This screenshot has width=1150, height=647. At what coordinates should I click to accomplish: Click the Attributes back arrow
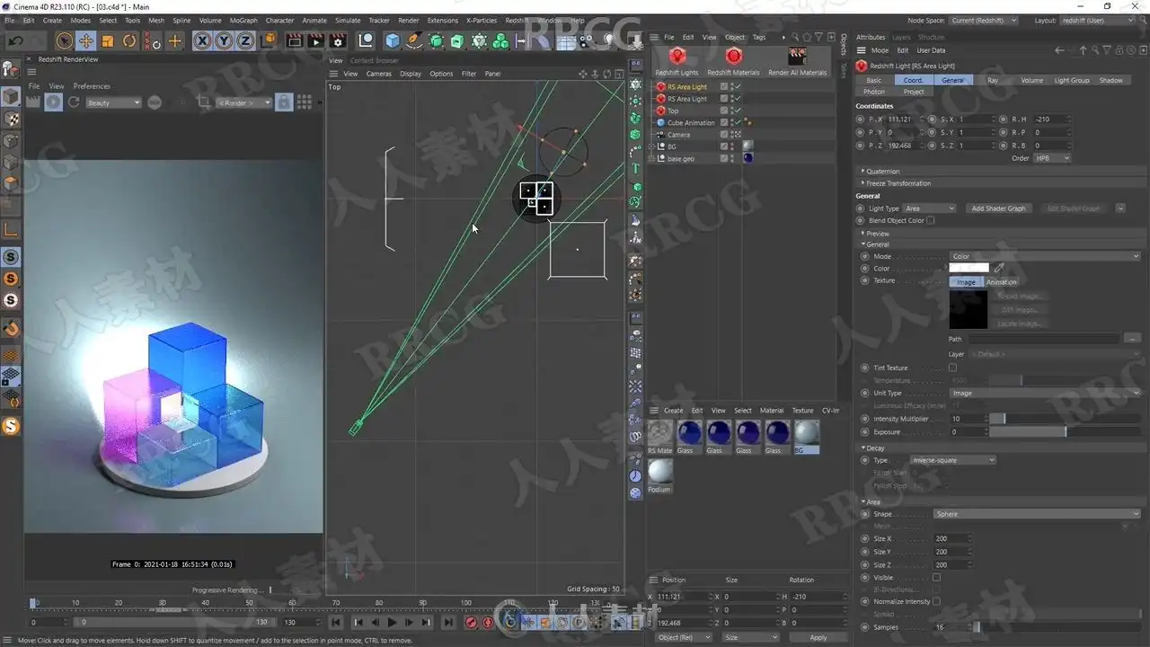[1059, 50]
